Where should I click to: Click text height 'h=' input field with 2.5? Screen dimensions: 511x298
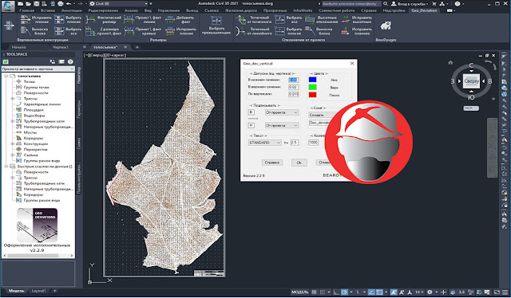point(295,143)
